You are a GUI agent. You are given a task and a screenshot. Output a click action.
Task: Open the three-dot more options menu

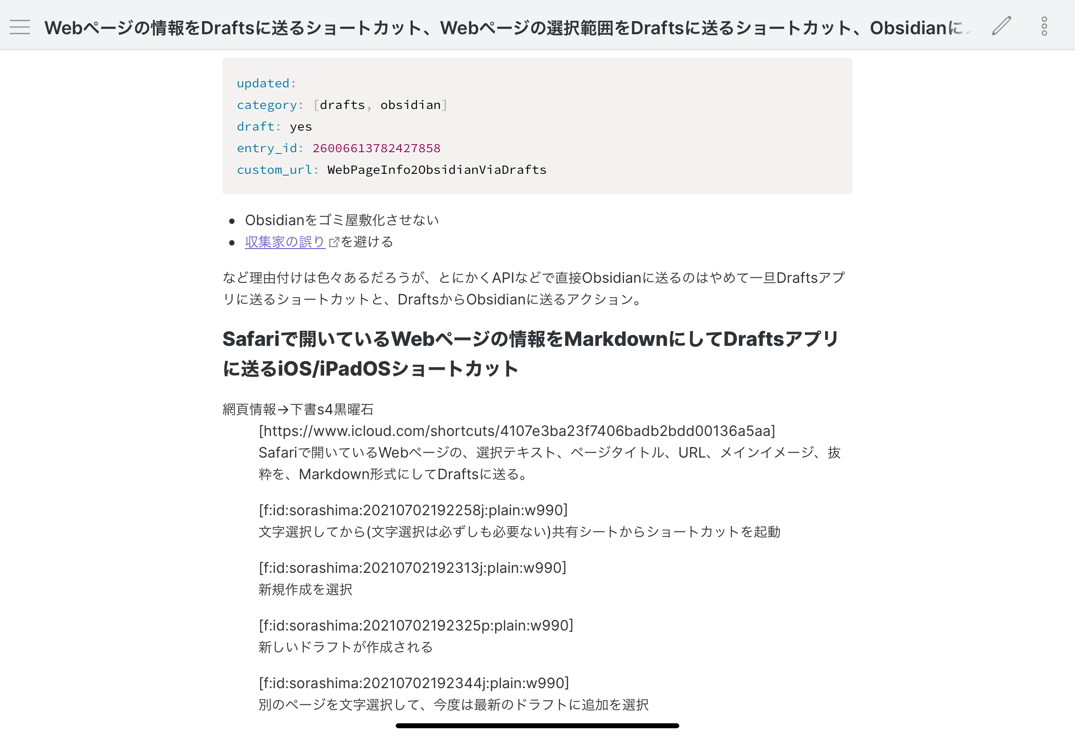tap(1044, 27)
